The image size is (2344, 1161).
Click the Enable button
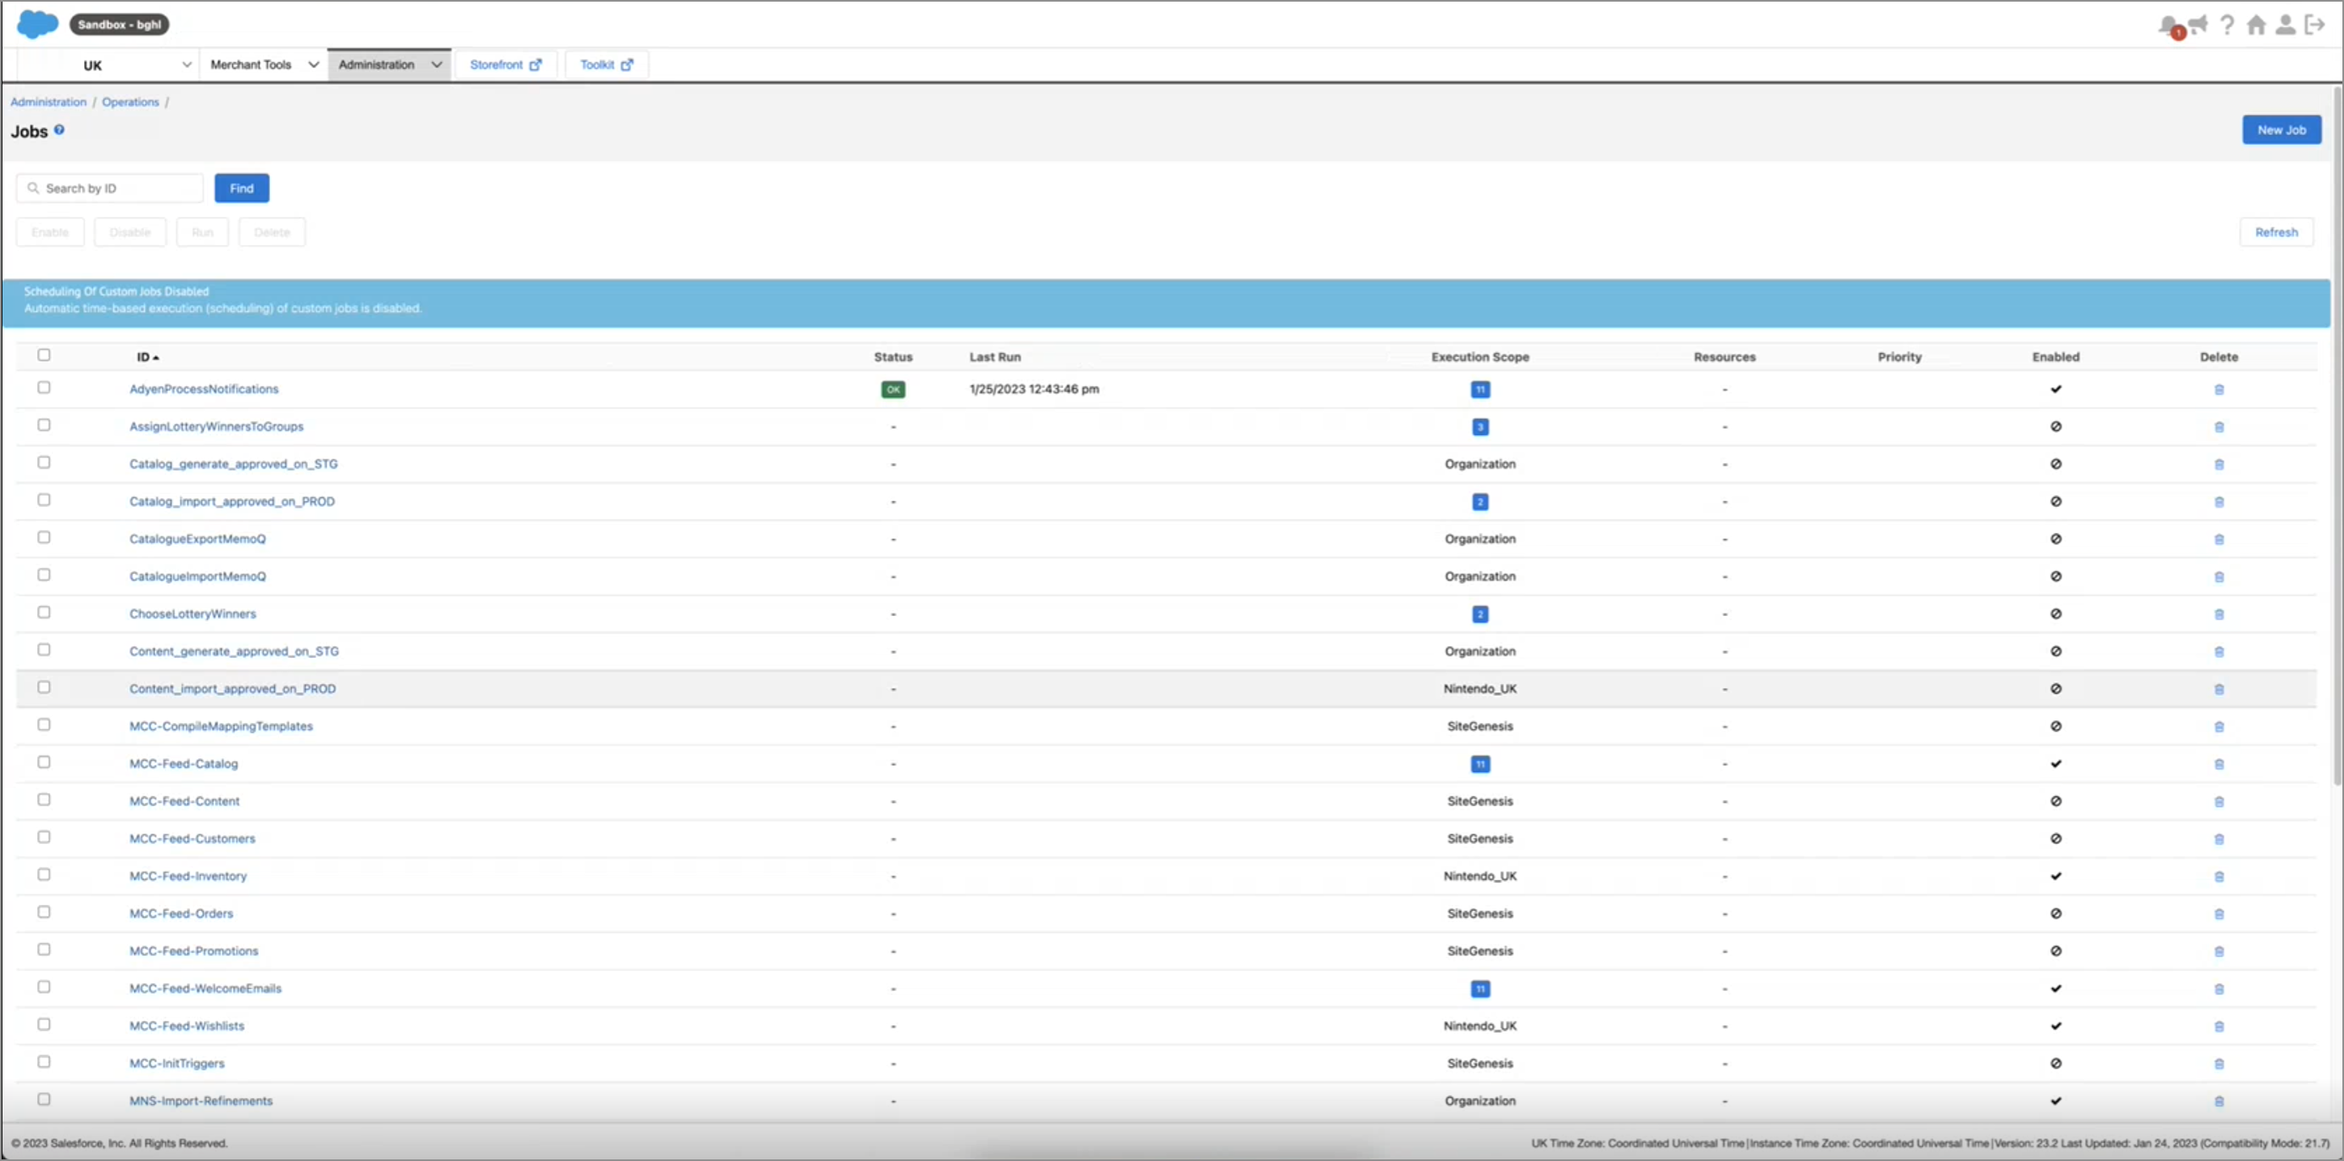pos(50,232)
